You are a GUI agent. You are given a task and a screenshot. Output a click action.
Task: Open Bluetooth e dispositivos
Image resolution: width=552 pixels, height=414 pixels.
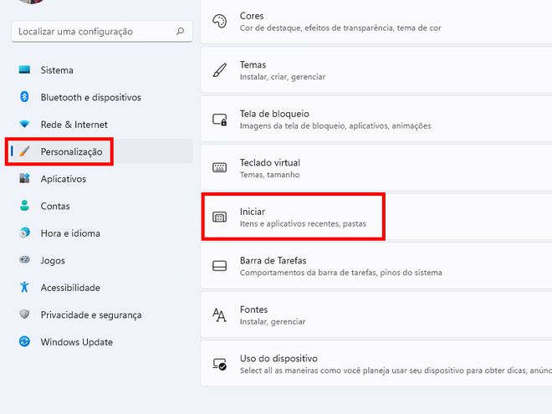pyautogui.click(x=102, y=97)
